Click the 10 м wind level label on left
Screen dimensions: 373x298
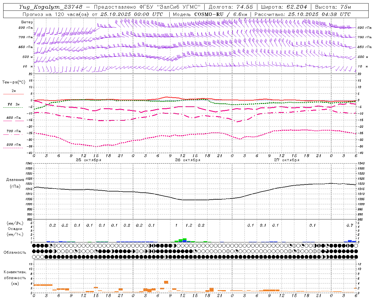point(28,66)
